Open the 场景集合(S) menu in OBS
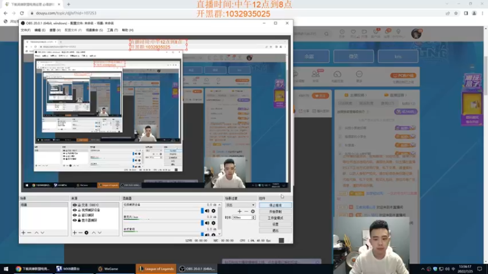The width and height of the screenshot is (488, 274). tap(95, 30)
